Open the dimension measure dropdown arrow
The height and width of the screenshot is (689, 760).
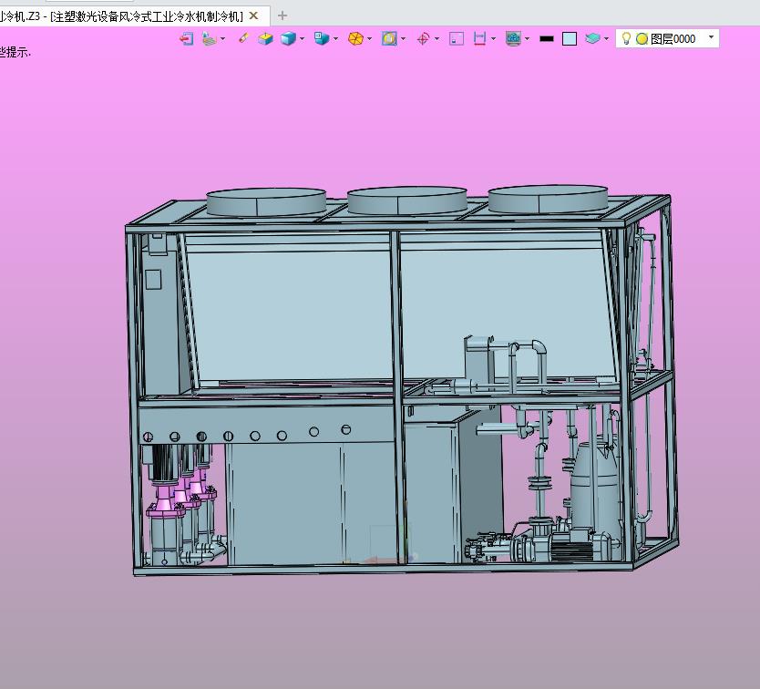tap(493, 39)
